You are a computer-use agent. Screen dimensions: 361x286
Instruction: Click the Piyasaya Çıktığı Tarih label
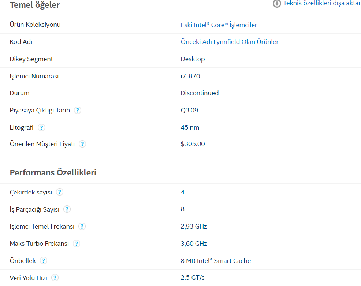coord(40,111)
